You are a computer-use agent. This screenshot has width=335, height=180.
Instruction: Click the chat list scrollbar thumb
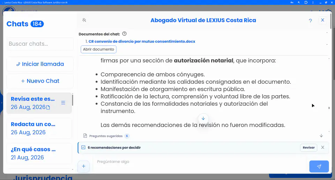(x=73, y=100)
